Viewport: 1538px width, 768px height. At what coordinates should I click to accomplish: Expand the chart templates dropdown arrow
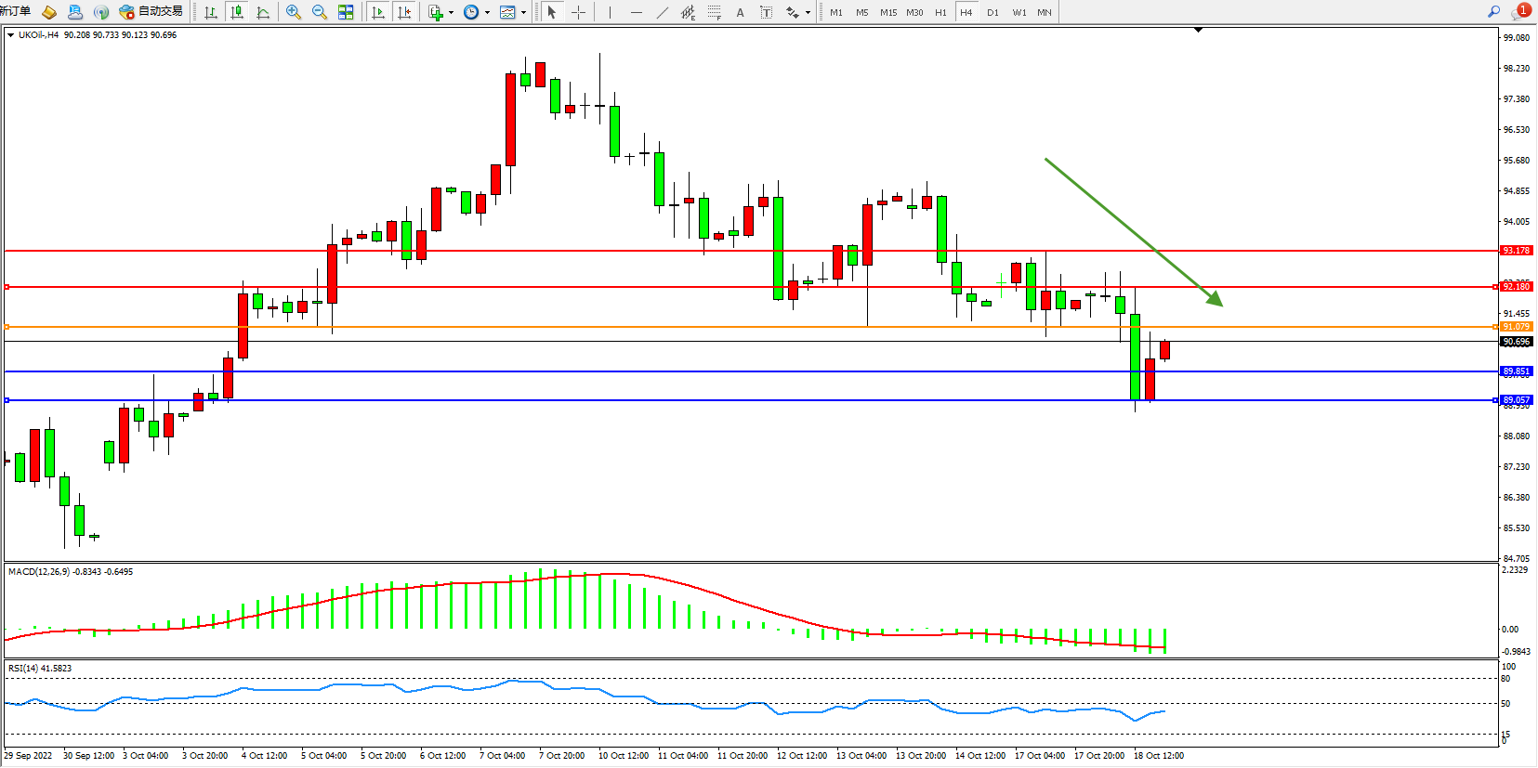[523, 13]
